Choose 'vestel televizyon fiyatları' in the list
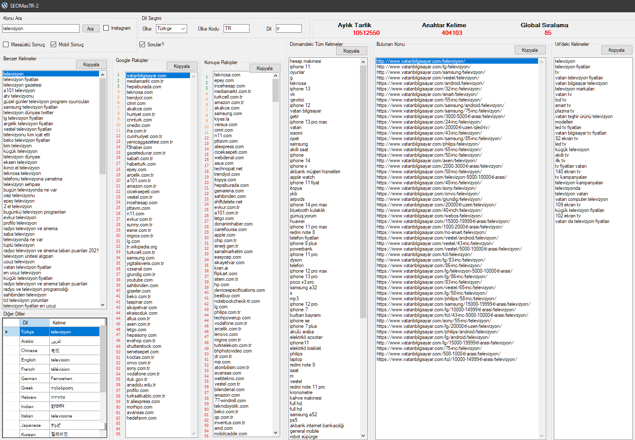Image resolution: width=635 pixels, height=440 pixels. pyautogui.click(x=28, y=129)
